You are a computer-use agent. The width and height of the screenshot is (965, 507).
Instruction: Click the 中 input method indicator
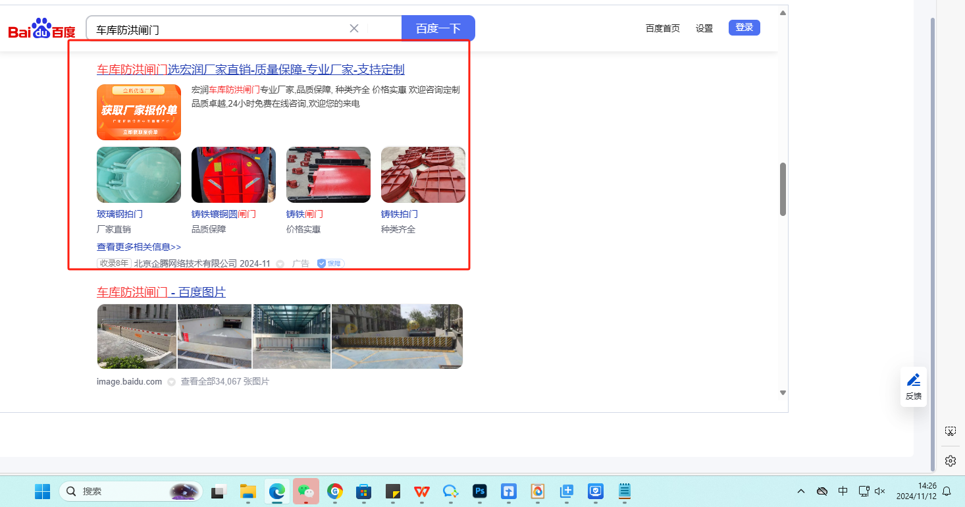(843, 491)
